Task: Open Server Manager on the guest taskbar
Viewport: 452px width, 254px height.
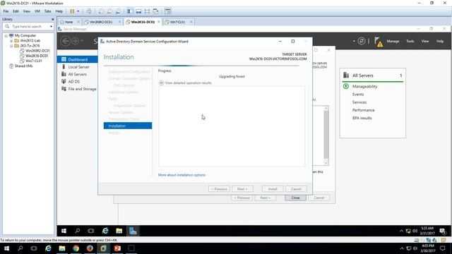Action: (133, 231)
